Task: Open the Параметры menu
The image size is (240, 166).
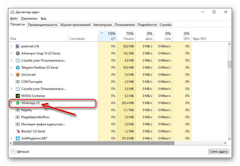Action: [x=29, y=18]
